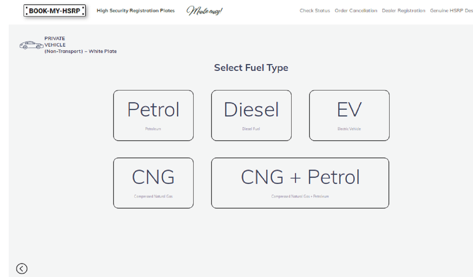Choose the CNG + Petrol card
Screen dimensions: 473x277
pyautogui.click(x=300, y=183)
